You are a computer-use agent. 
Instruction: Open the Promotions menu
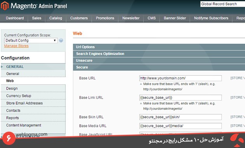pos(105,18)
